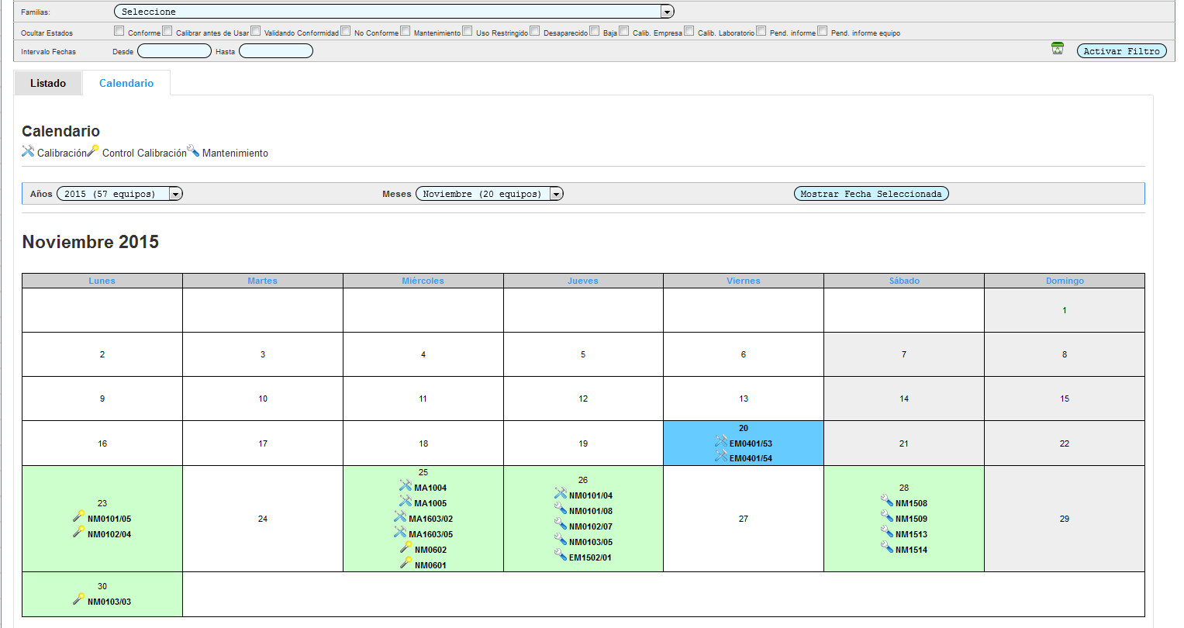Enable the Mantenimiento hide-state checkbox
The image size is (1184, 628).
click(406, 31)
